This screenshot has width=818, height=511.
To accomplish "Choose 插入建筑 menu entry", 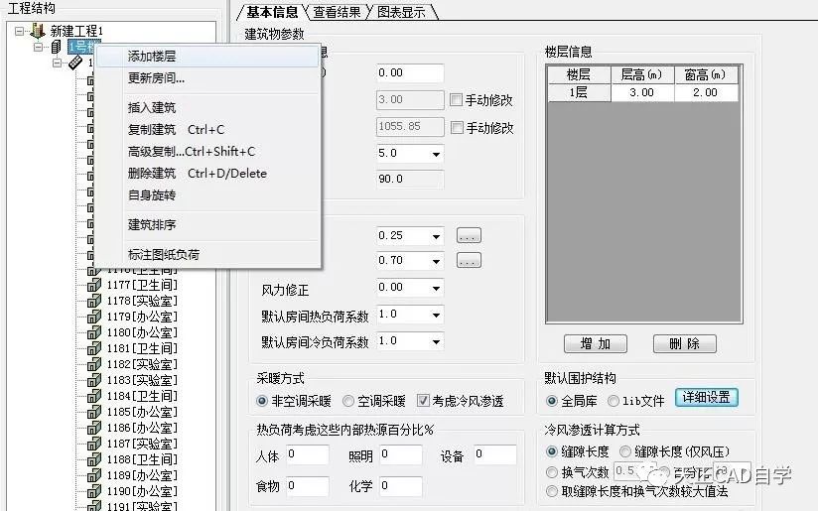I will (207, 108).
